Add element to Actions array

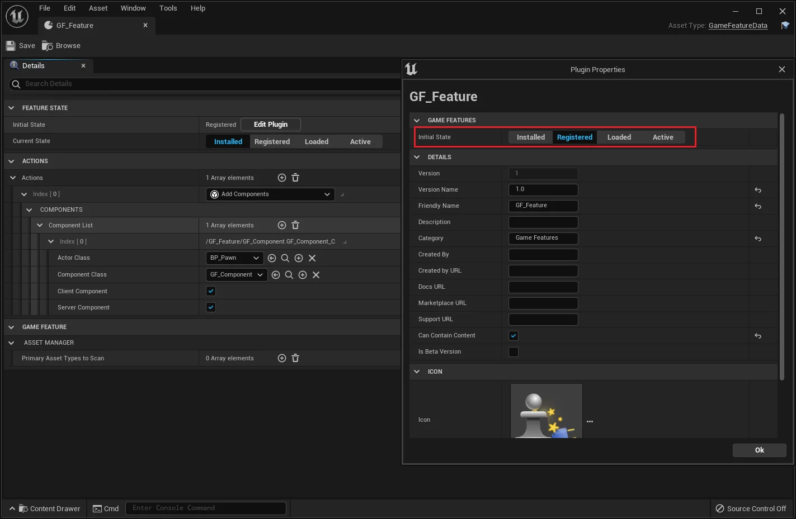[282, 178]
